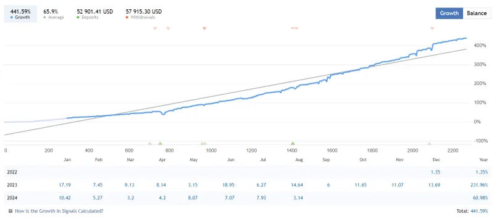
Task: Switch to the Balance chart tab
Action: pyautogui.click(x=477, y=14)
